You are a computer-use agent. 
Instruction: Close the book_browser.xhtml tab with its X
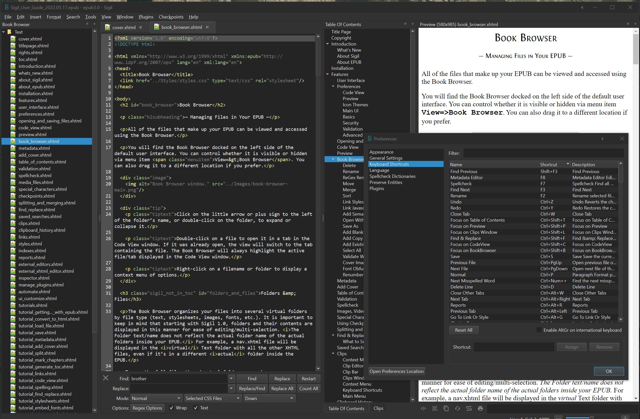click(207, 27)
